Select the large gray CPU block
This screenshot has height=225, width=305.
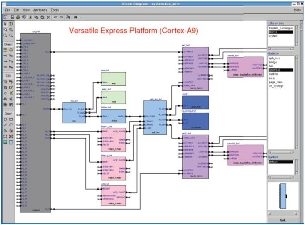pos(35,123)
